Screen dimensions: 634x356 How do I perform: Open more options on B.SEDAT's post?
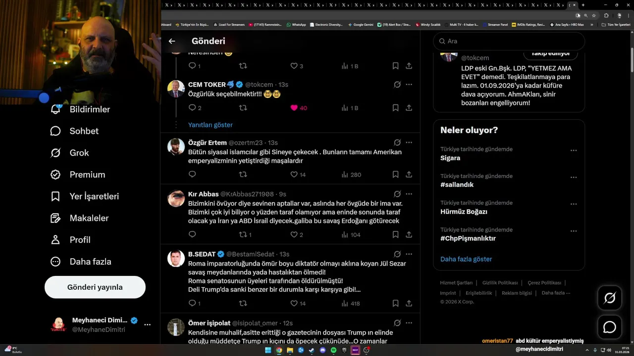coord(409,254)
